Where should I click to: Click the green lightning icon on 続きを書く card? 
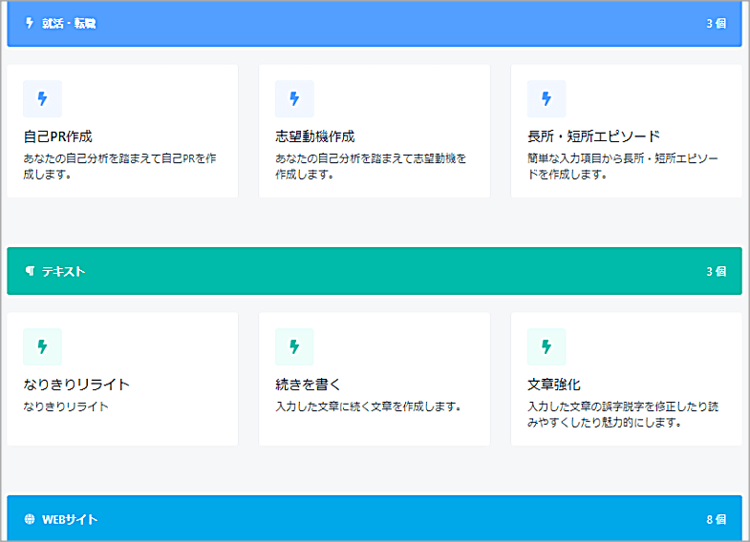(x=294, y=346)
